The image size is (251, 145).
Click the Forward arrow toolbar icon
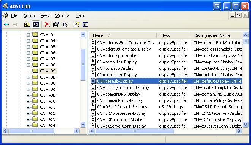tap(15, 25)
